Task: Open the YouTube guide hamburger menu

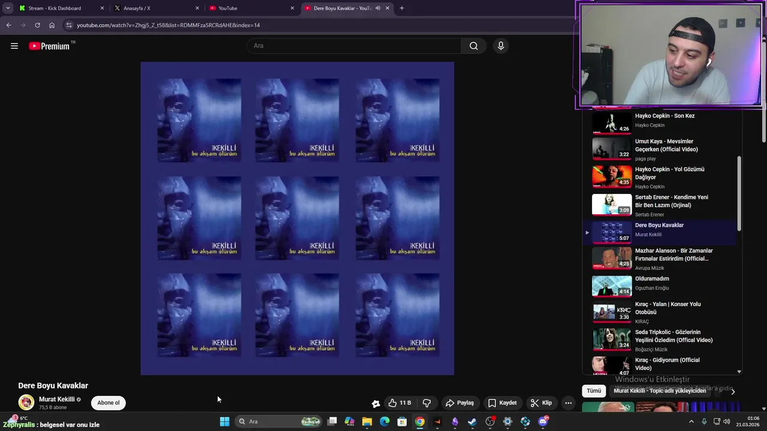Action: pos(14,46)
